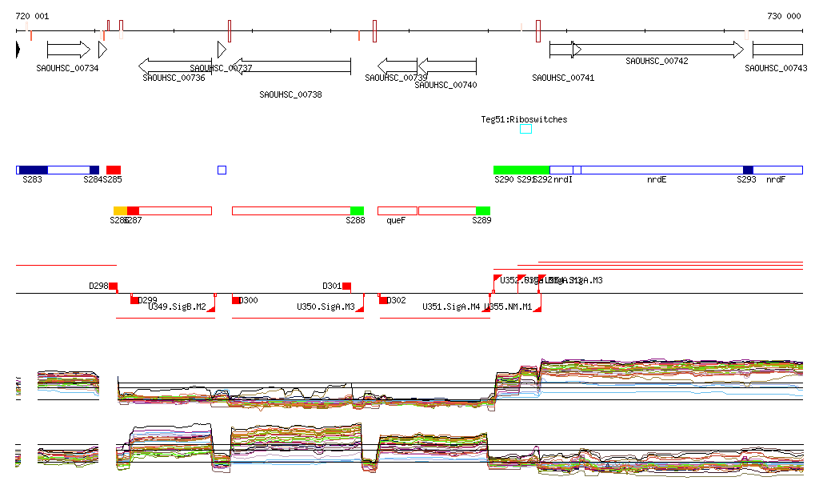
Task: Click the U355.NM.M1 promoter label
Action: [x=508, y=307]
